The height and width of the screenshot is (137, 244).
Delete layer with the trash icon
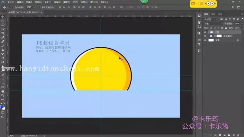238,135
